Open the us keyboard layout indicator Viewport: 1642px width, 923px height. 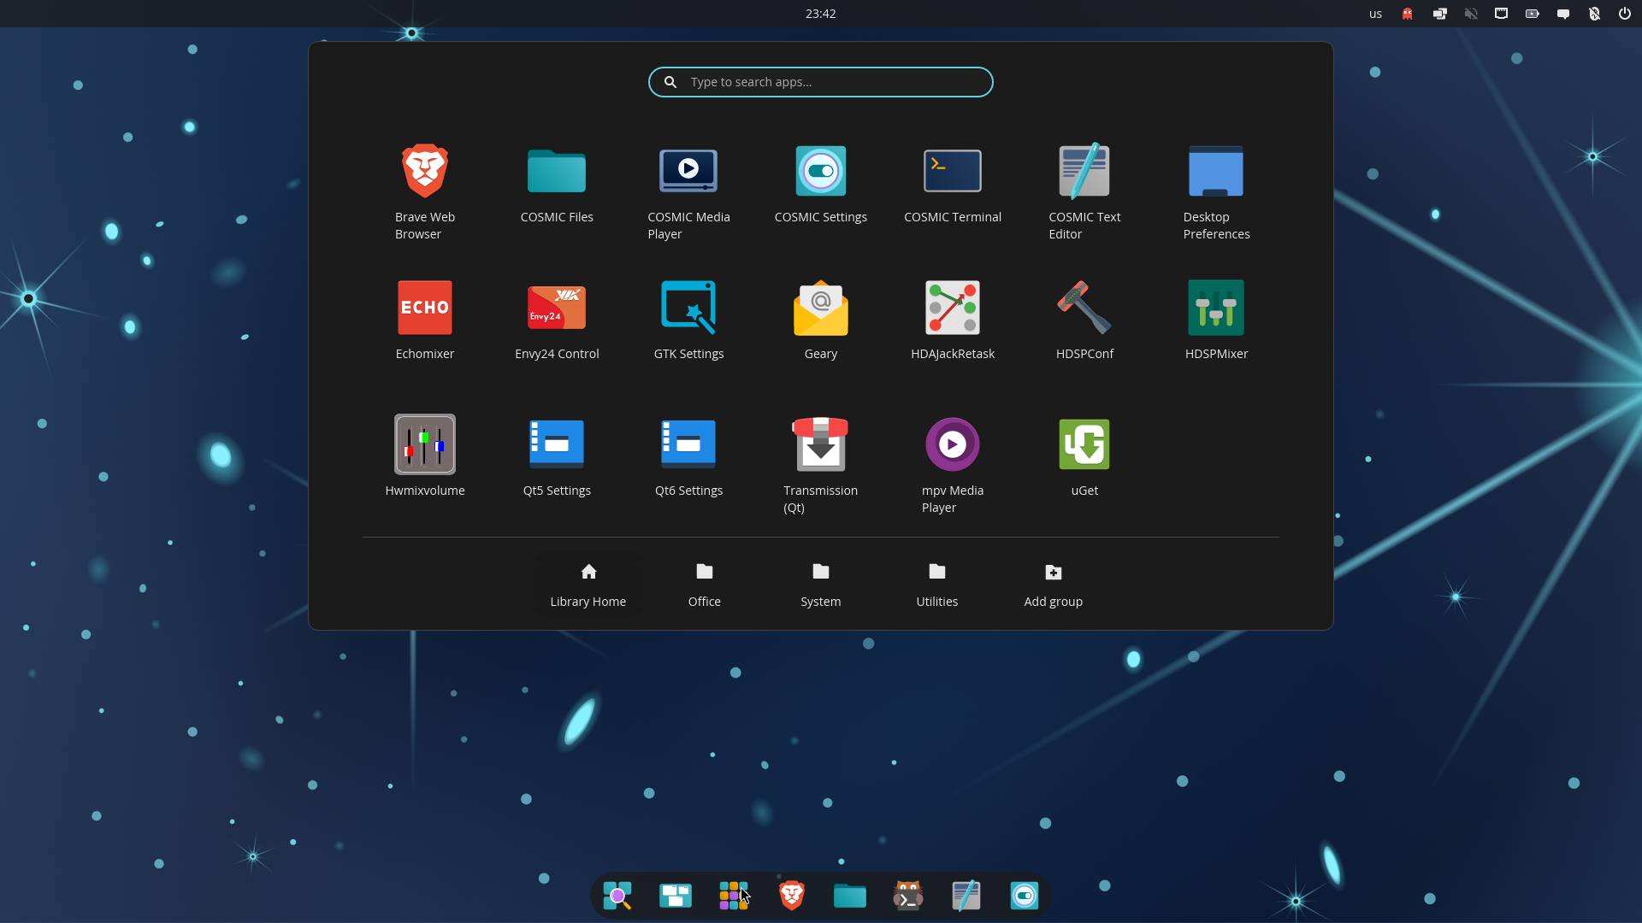tap(1375, 14)
